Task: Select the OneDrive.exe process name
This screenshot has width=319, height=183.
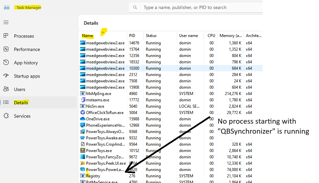Action: 98,119
